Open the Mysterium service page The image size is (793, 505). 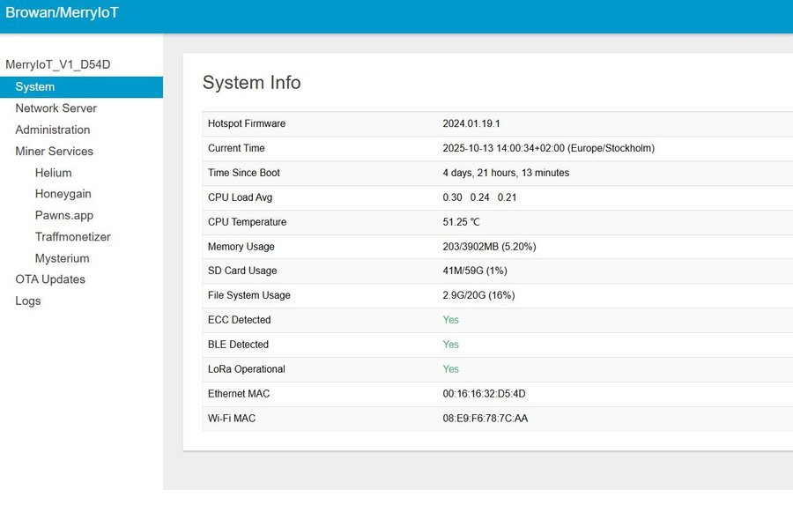pyautogui.click(x=62, y=258)
